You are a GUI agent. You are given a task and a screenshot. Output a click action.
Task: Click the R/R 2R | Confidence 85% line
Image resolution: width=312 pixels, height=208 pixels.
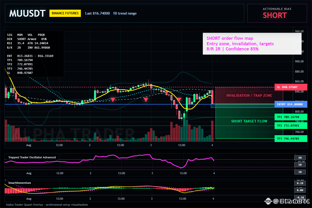click(x=233, y=49)
